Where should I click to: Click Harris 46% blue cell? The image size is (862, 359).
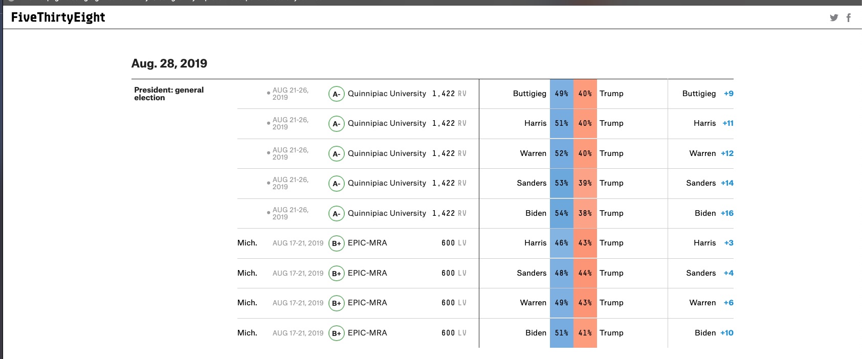[x=562, y=243]
